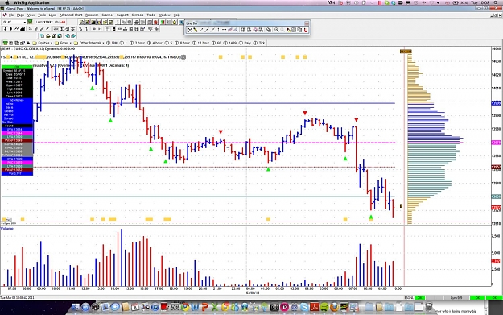Switch chart to 8 hour interval

(x=182, y=43)
